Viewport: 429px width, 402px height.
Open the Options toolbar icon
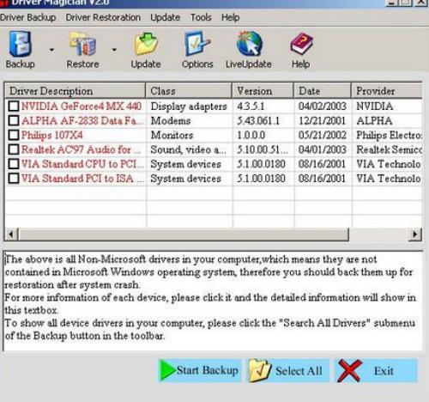coord(196,44)
